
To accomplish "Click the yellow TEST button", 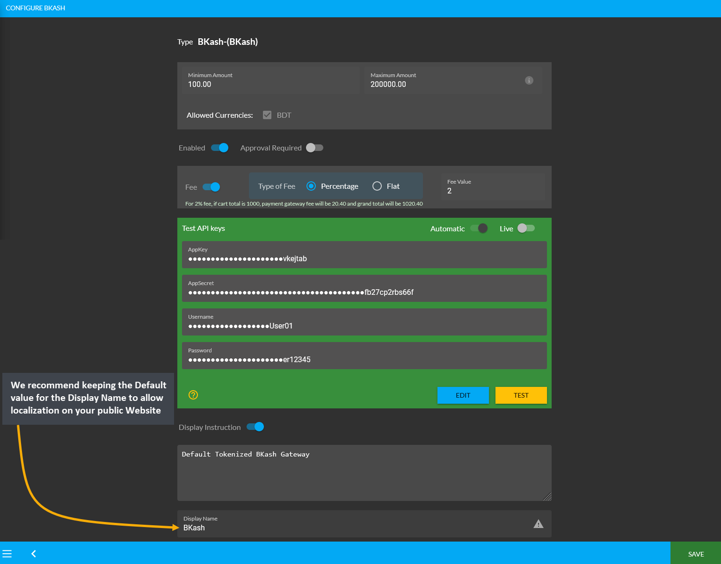I will (x=521, y=395).
